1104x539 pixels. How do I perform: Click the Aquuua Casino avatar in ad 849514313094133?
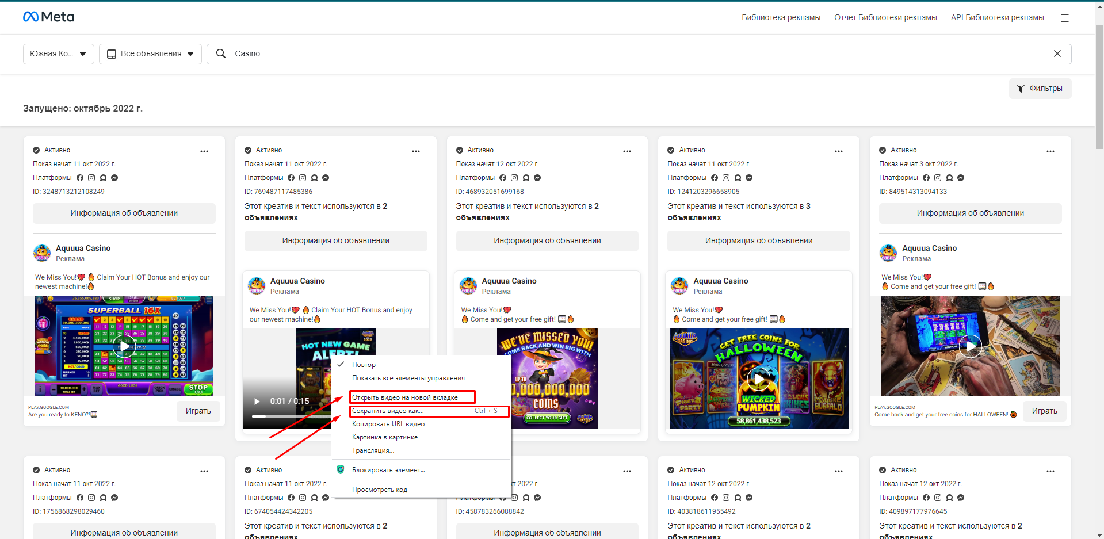(888, 253)
